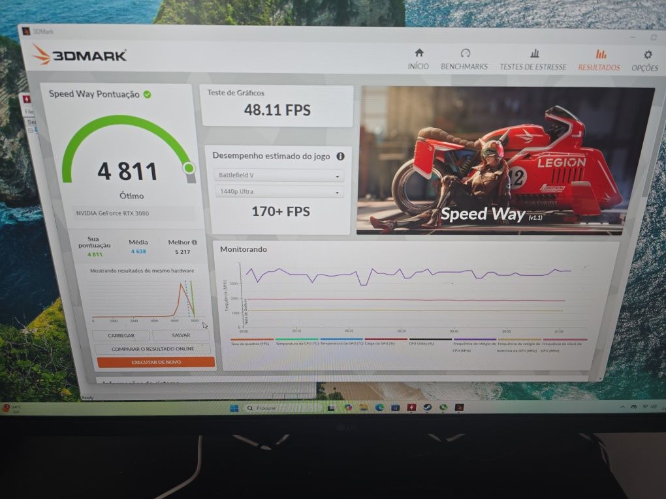
Task: Click the 3DMark taskbar icon
Action: point(459,408)
